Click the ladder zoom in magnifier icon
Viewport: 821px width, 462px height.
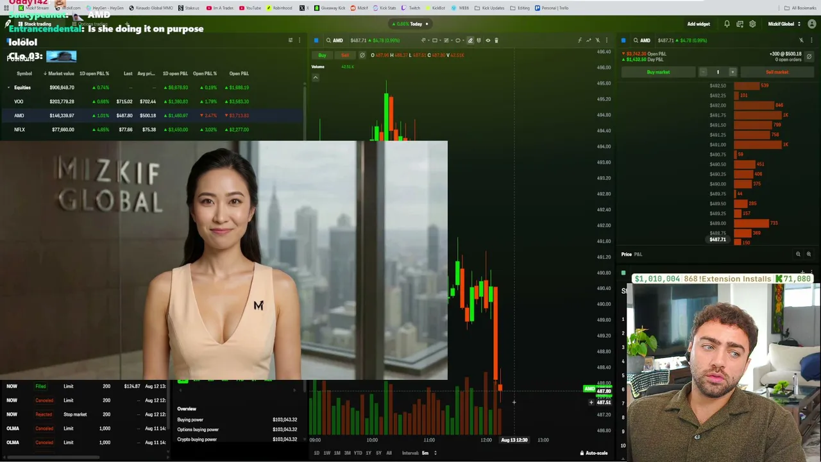click(809, 254)
